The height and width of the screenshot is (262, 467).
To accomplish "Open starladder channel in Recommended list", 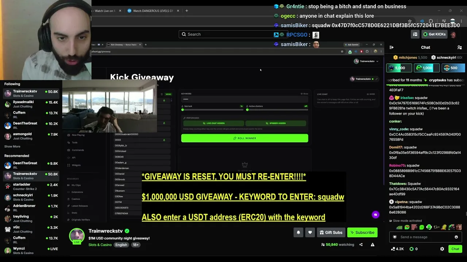I will click(31, 187).
